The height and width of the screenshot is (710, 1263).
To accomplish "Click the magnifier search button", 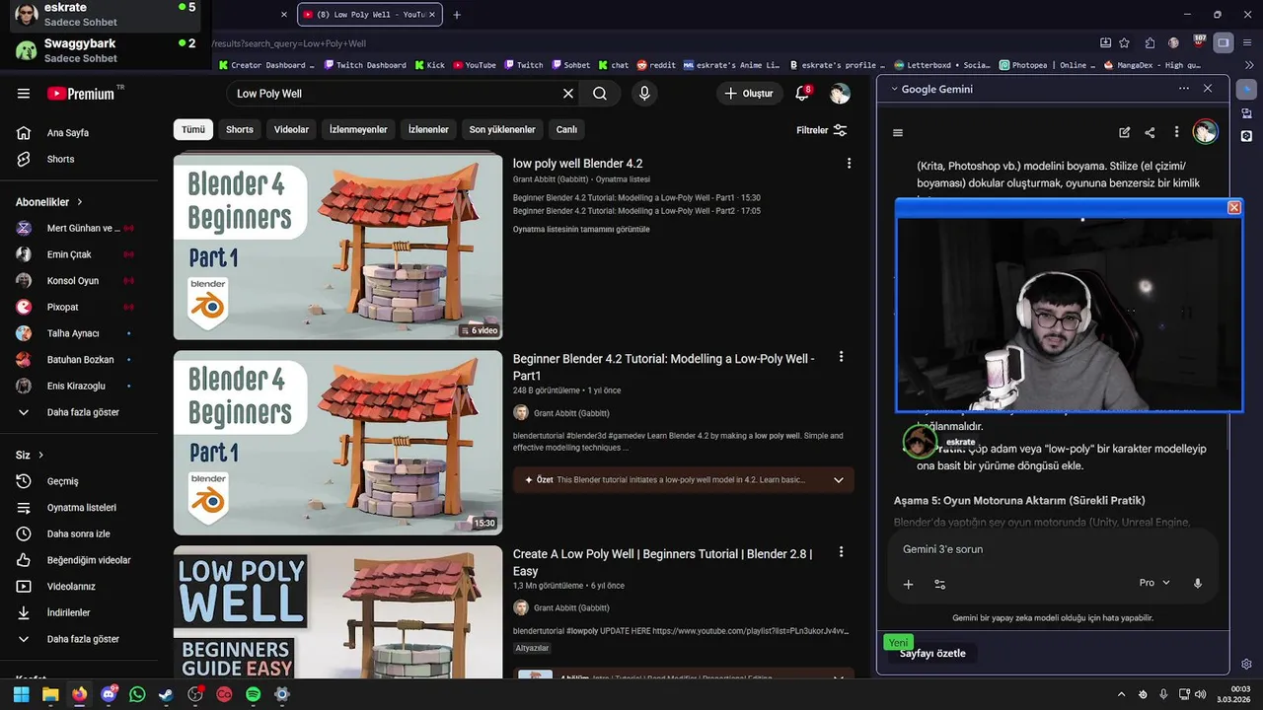I will [x=600, y=94].
